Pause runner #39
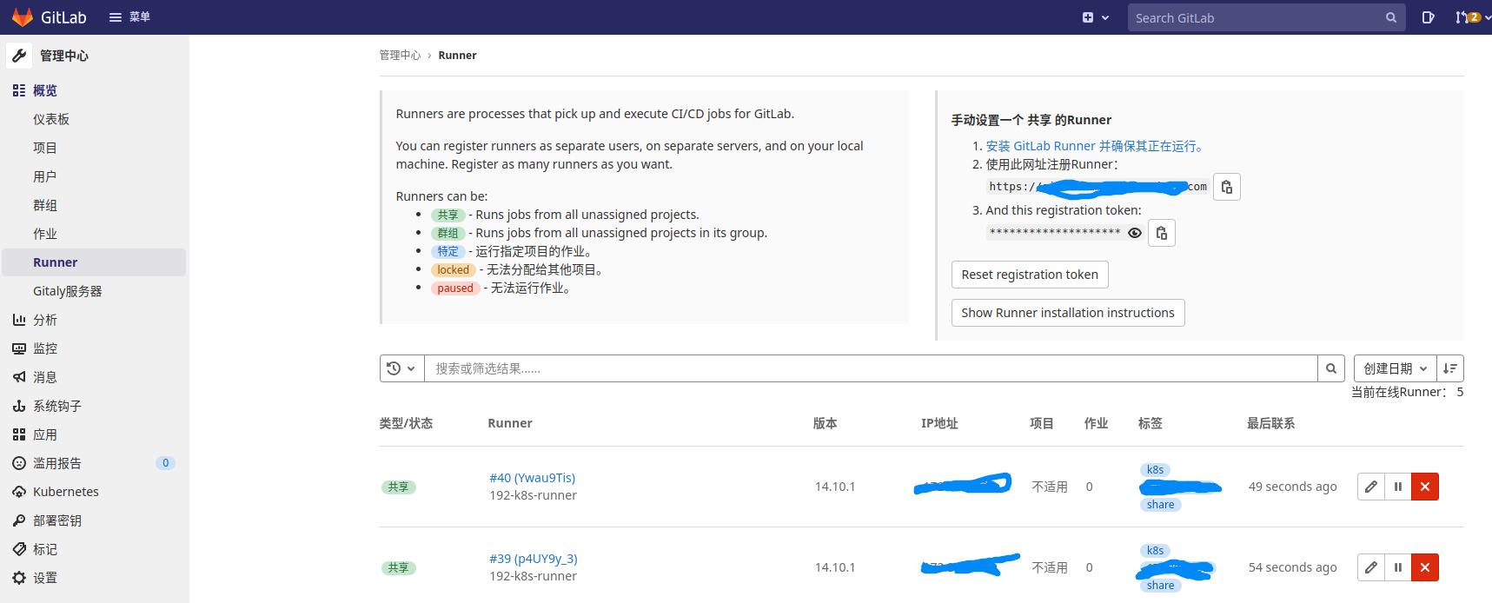Screen dimensions: 1492x603 coord(1397,567)
